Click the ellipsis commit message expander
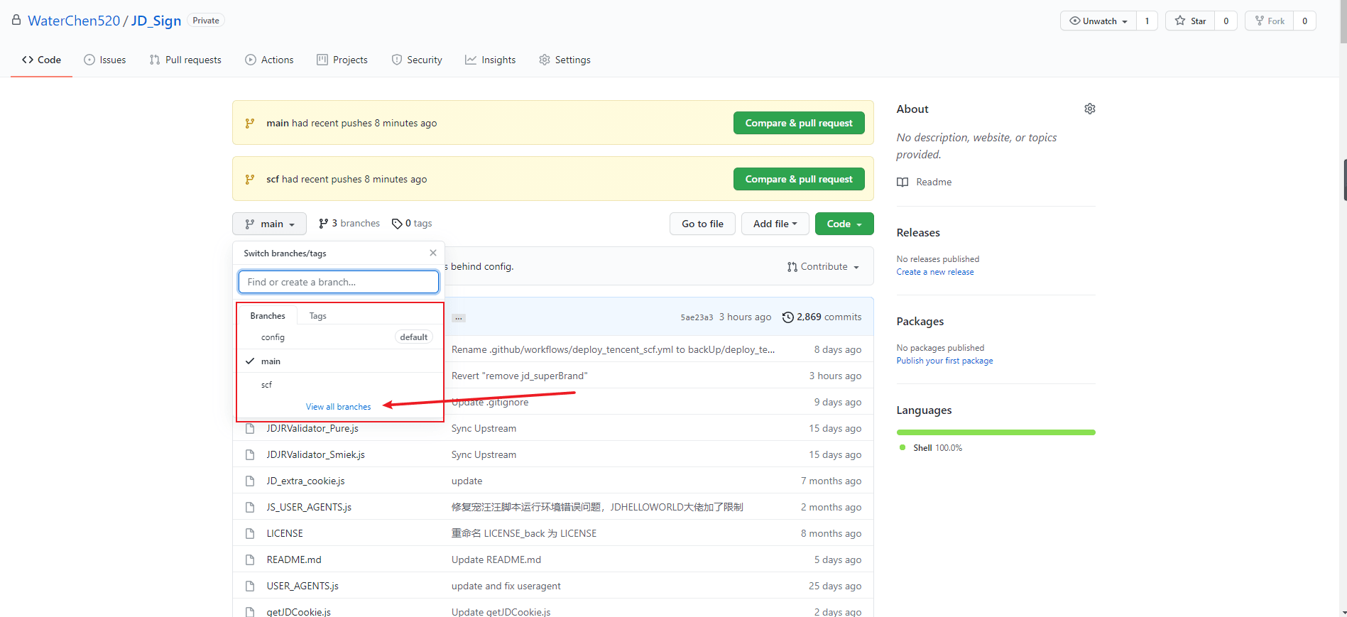This screenshot has width=1347, height=617. 459,318
